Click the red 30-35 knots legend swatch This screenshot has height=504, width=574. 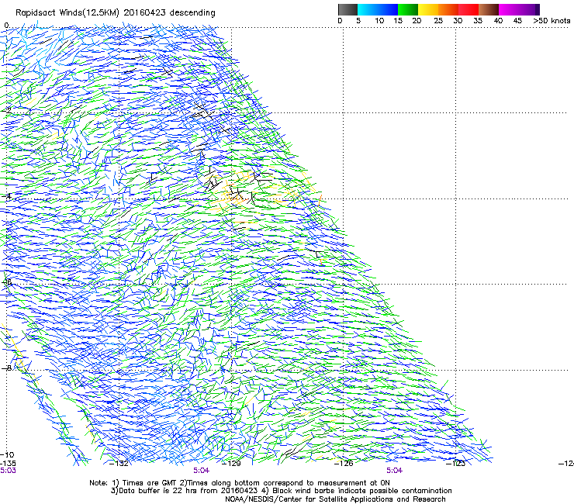coord(469,9)
